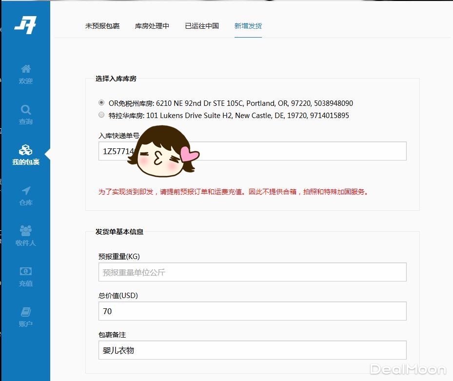Open 收件人 via the people icon
The width and height of the screenshot is (453, 381).
tap(25, 230)
